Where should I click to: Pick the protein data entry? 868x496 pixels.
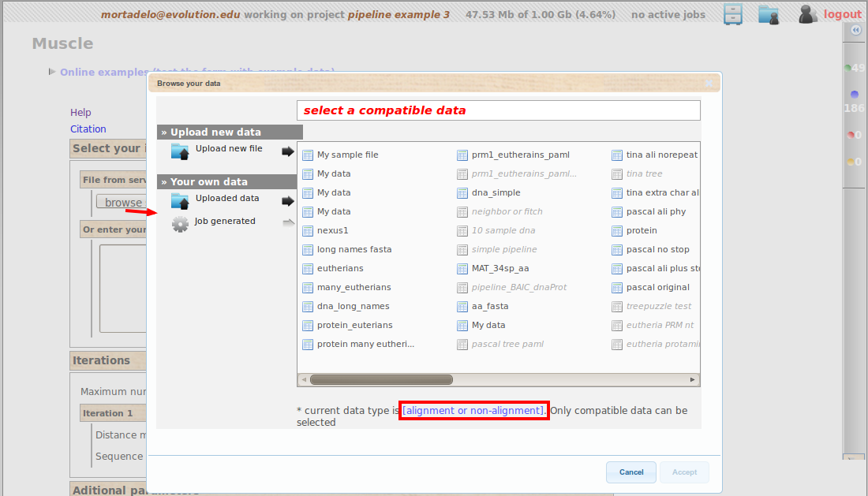(x=641, y=230)
